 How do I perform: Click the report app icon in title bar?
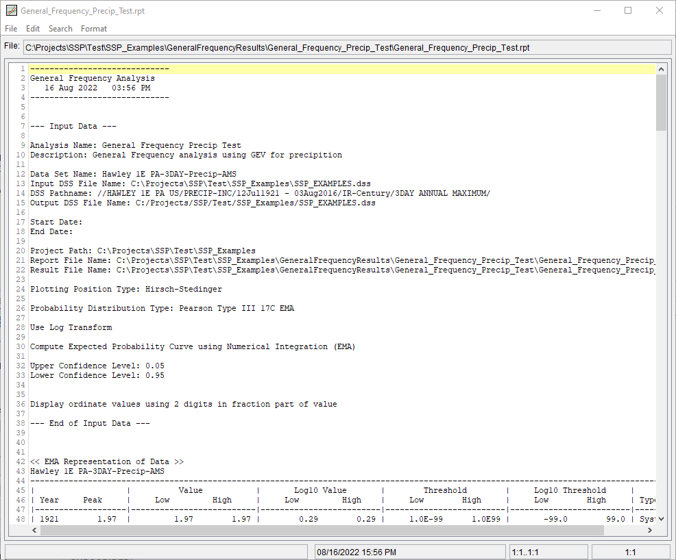tap(12, 10)
